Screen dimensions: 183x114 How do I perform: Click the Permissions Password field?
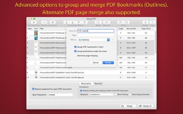(x=101, y=95)
